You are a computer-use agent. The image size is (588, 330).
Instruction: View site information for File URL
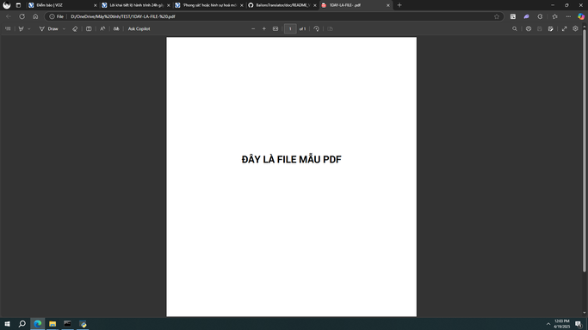pyautogui.click(x=56, y=16)
